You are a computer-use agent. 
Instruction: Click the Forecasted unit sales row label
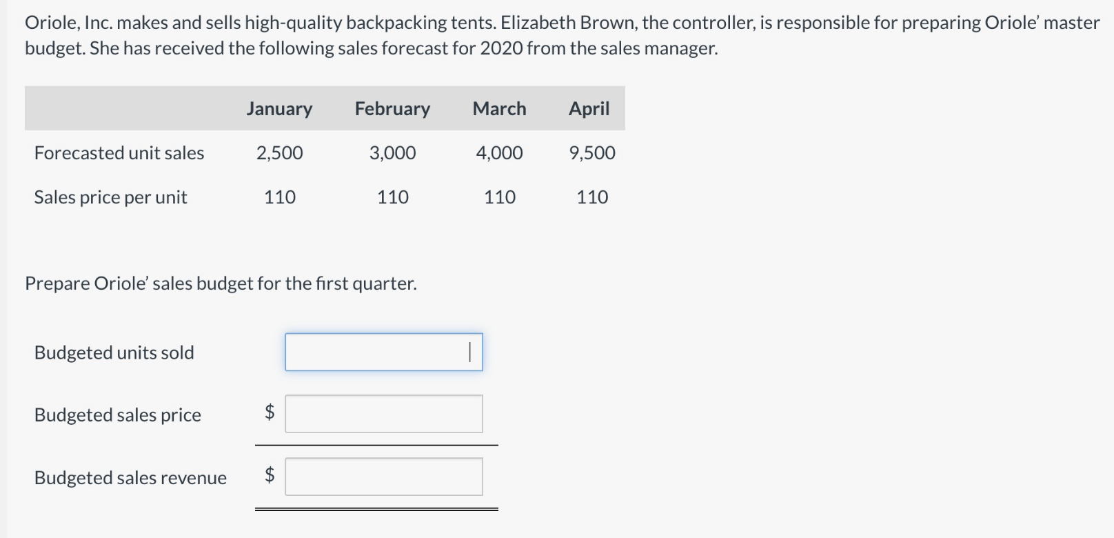point(119,153)
